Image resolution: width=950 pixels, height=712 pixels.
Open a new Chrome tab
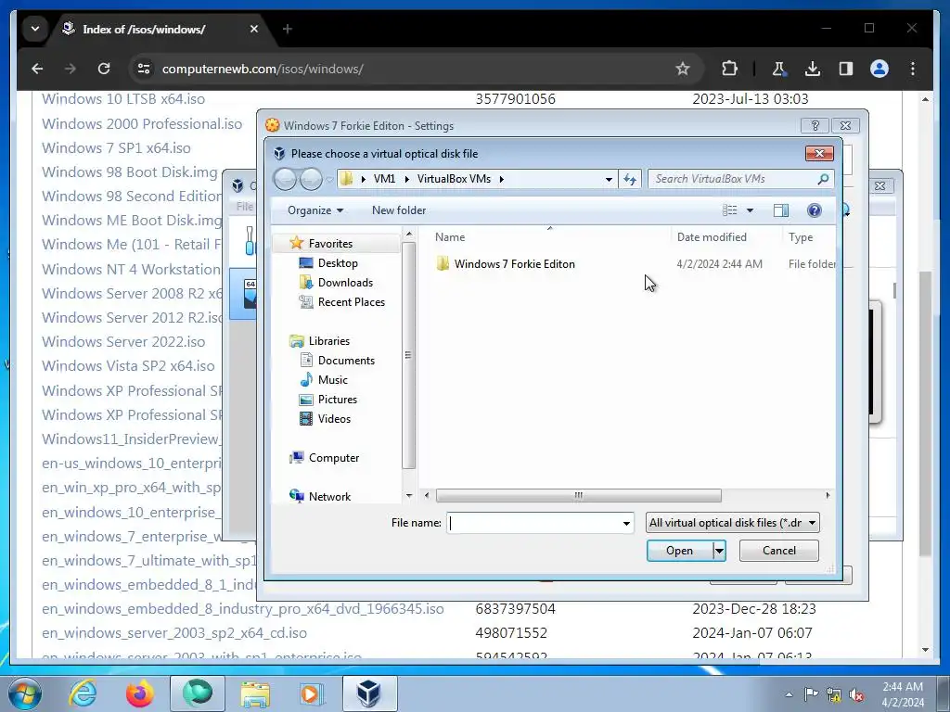[x=288, y=29]
